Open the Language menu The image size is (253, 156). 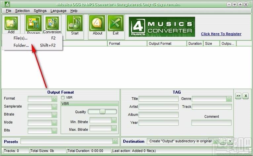[59, 11]
